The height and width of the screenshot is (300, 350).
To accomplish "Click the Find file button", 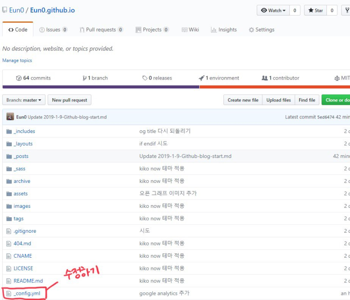I will [x=307, y=100].
